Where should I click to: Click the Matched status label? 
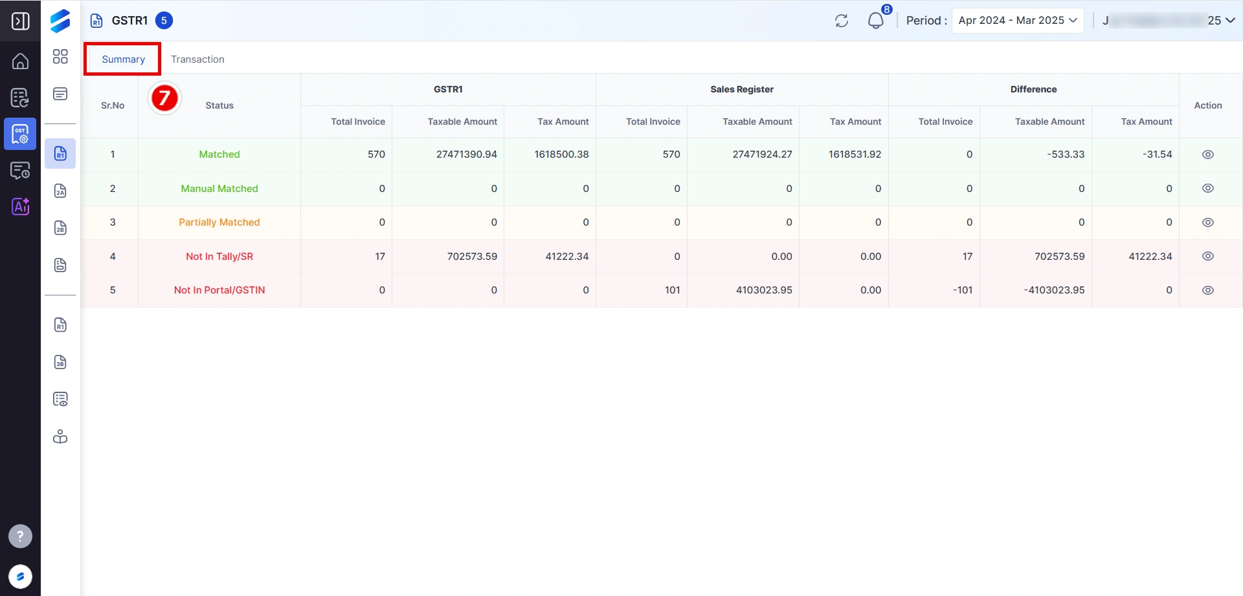[219, 154]
